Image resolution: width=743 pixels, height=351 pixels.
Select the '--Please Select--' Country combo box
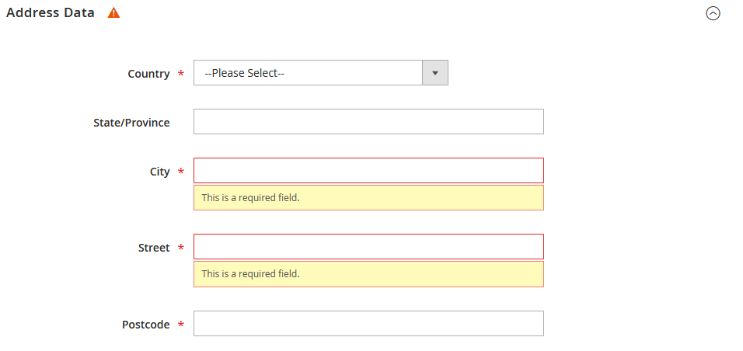pyautogui.click(x=321, y=73)
